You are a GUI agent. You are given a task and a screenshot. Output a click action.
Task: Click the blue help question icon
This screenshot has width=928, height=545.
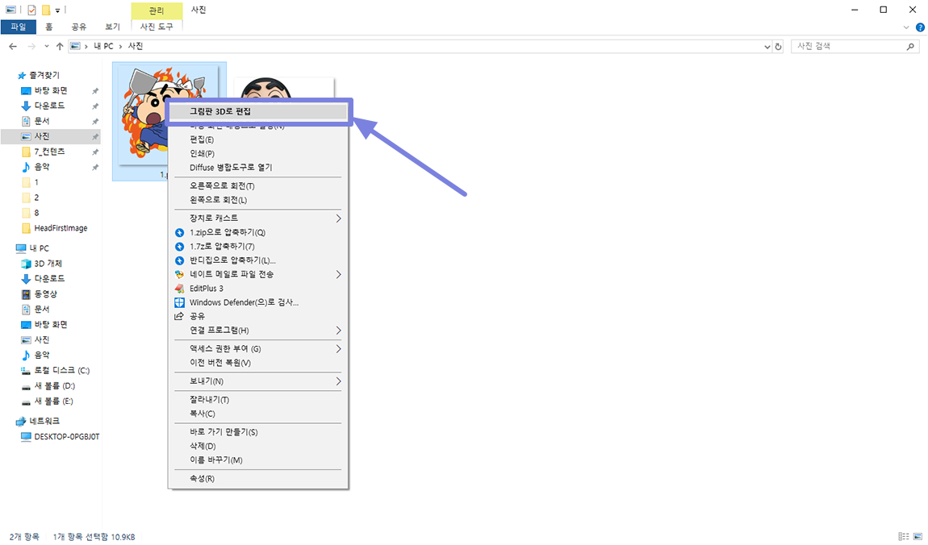[x=920, y=27]
